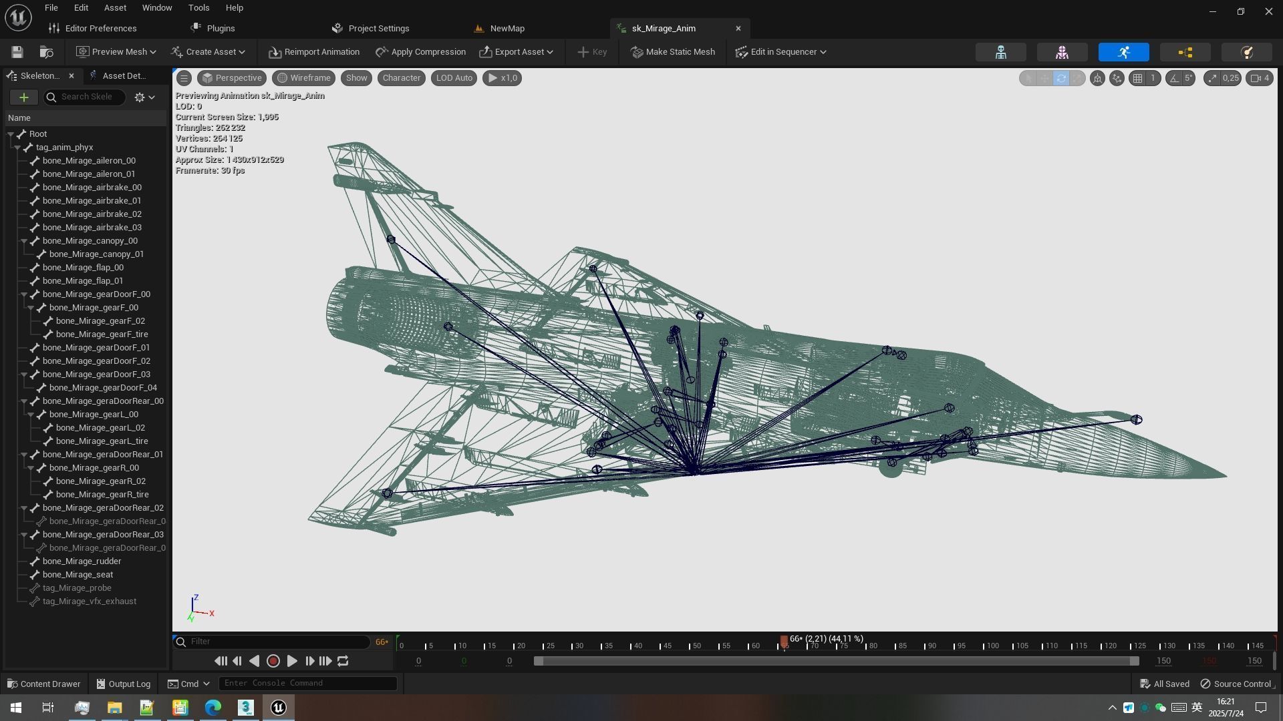Open the LOD Auto viewport menu
This screenshot has width=1283, height=721.
(454, 78)
